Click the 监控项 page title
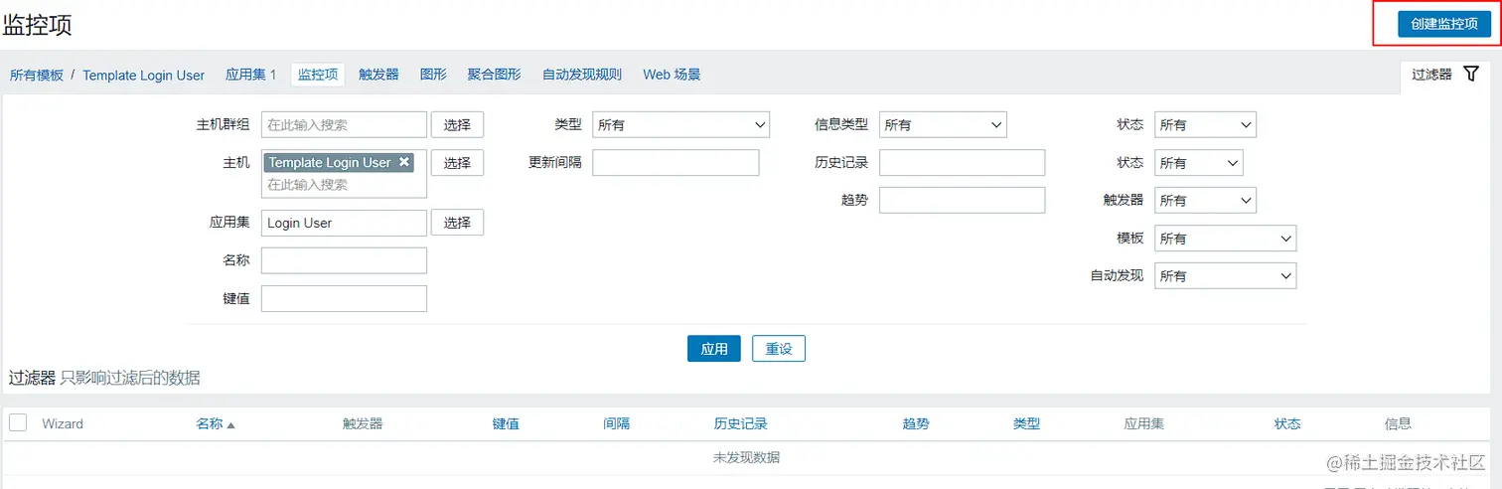The width and height of the screenshot is (1502, 489). [x=38, y=25]
